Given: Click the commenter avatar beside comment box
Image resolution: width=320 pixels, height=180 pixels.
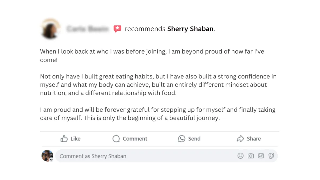Looking at the screenshot, I should coord(47,155).
